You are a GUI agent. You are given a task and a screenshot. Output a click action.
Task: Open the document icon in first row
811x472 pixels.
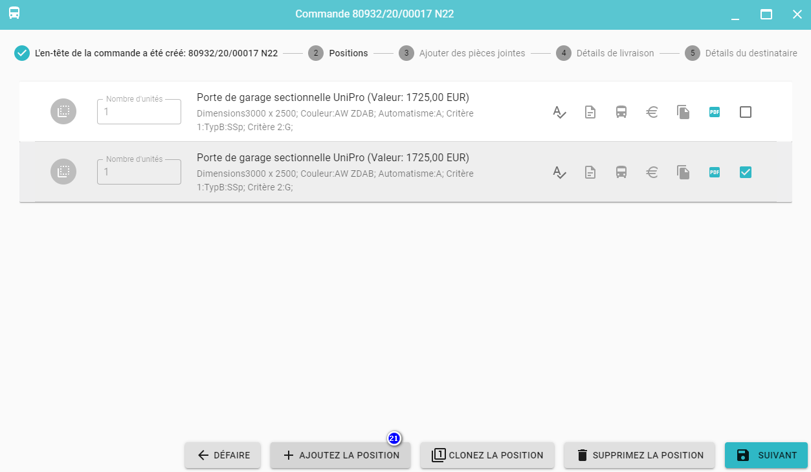point(590,112)
